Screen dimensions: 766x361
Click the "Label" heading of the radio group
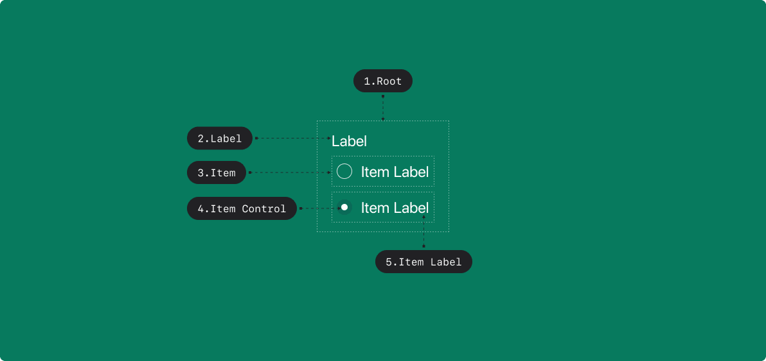[349, 141]
